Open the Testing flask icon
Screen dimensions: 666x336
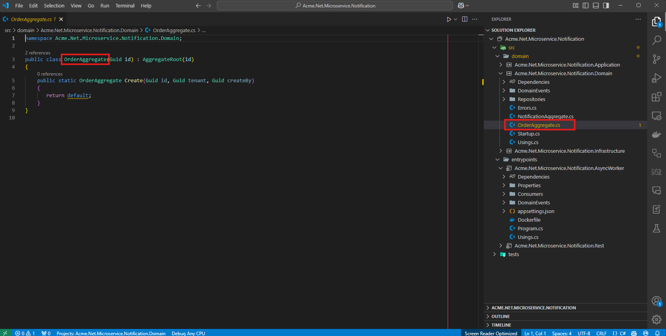tap(657, 228)
